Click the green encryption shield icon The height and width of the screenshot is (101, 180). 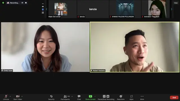3,3
